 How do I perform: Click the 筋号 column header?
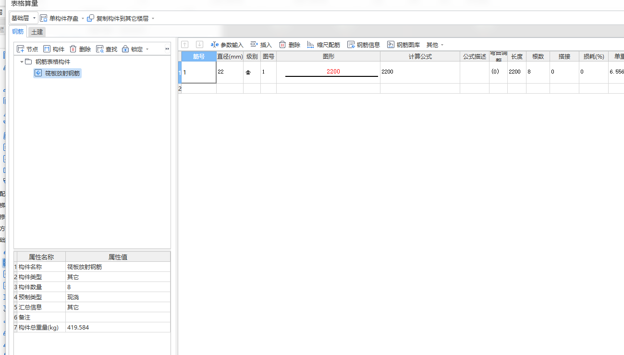tap(199, 56)
